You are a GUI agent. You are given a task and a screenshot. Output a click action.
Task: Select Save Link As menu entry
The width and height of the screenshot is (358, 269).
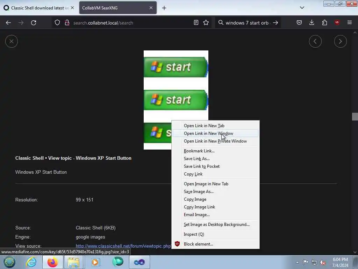click(215, 159)
